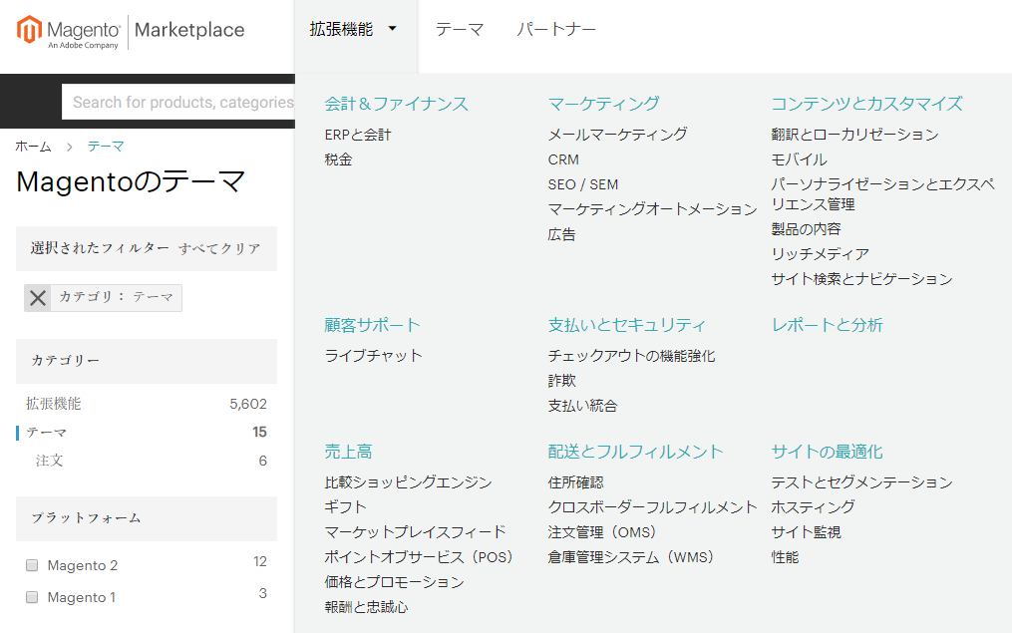The height and width of the screenshot is (633, 1012).
Task: Toggle the Magento 1 platform checkbox
Action: click(32, 597)
